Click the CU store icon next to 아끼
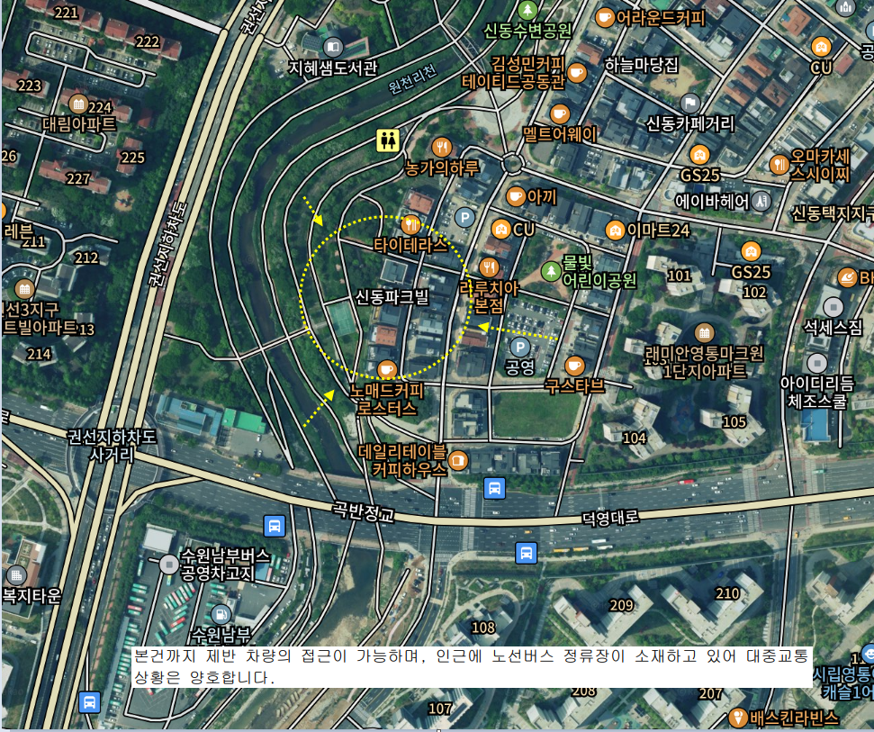 [501, 229]
